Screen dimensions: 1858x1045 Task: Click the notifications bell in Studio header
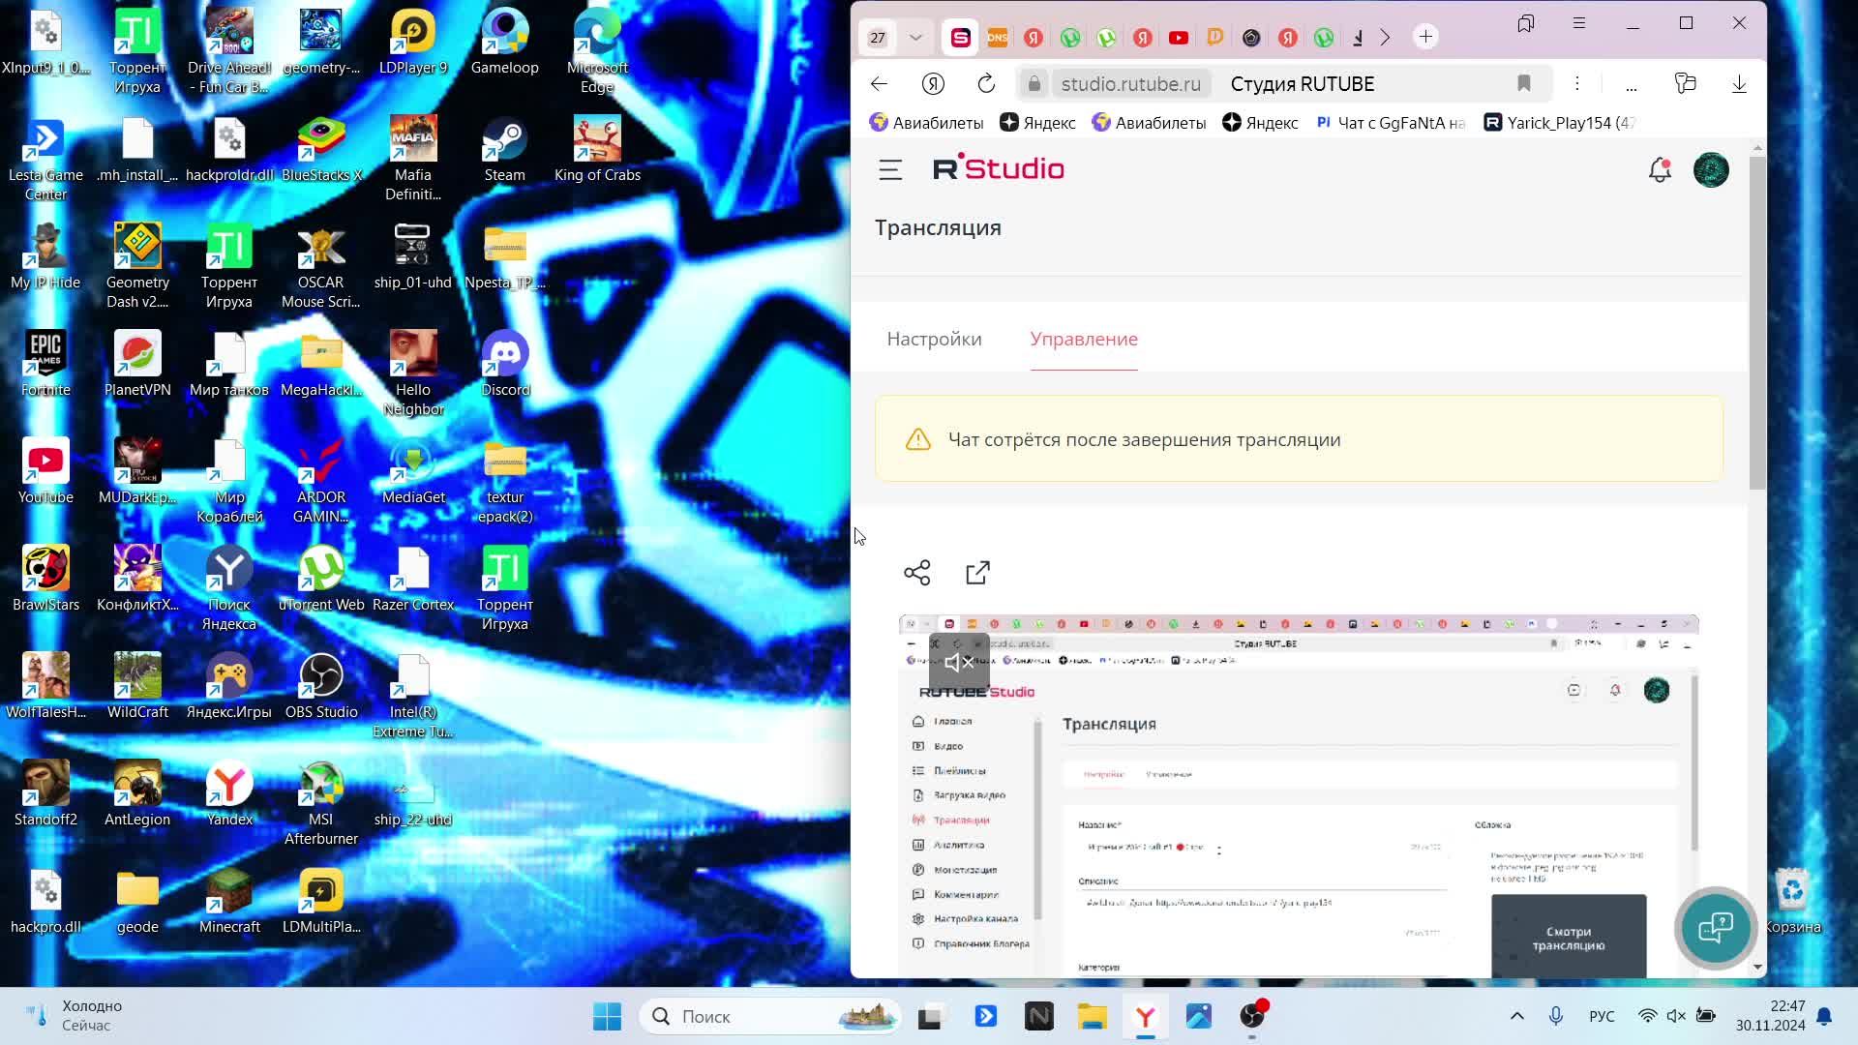1660,170
